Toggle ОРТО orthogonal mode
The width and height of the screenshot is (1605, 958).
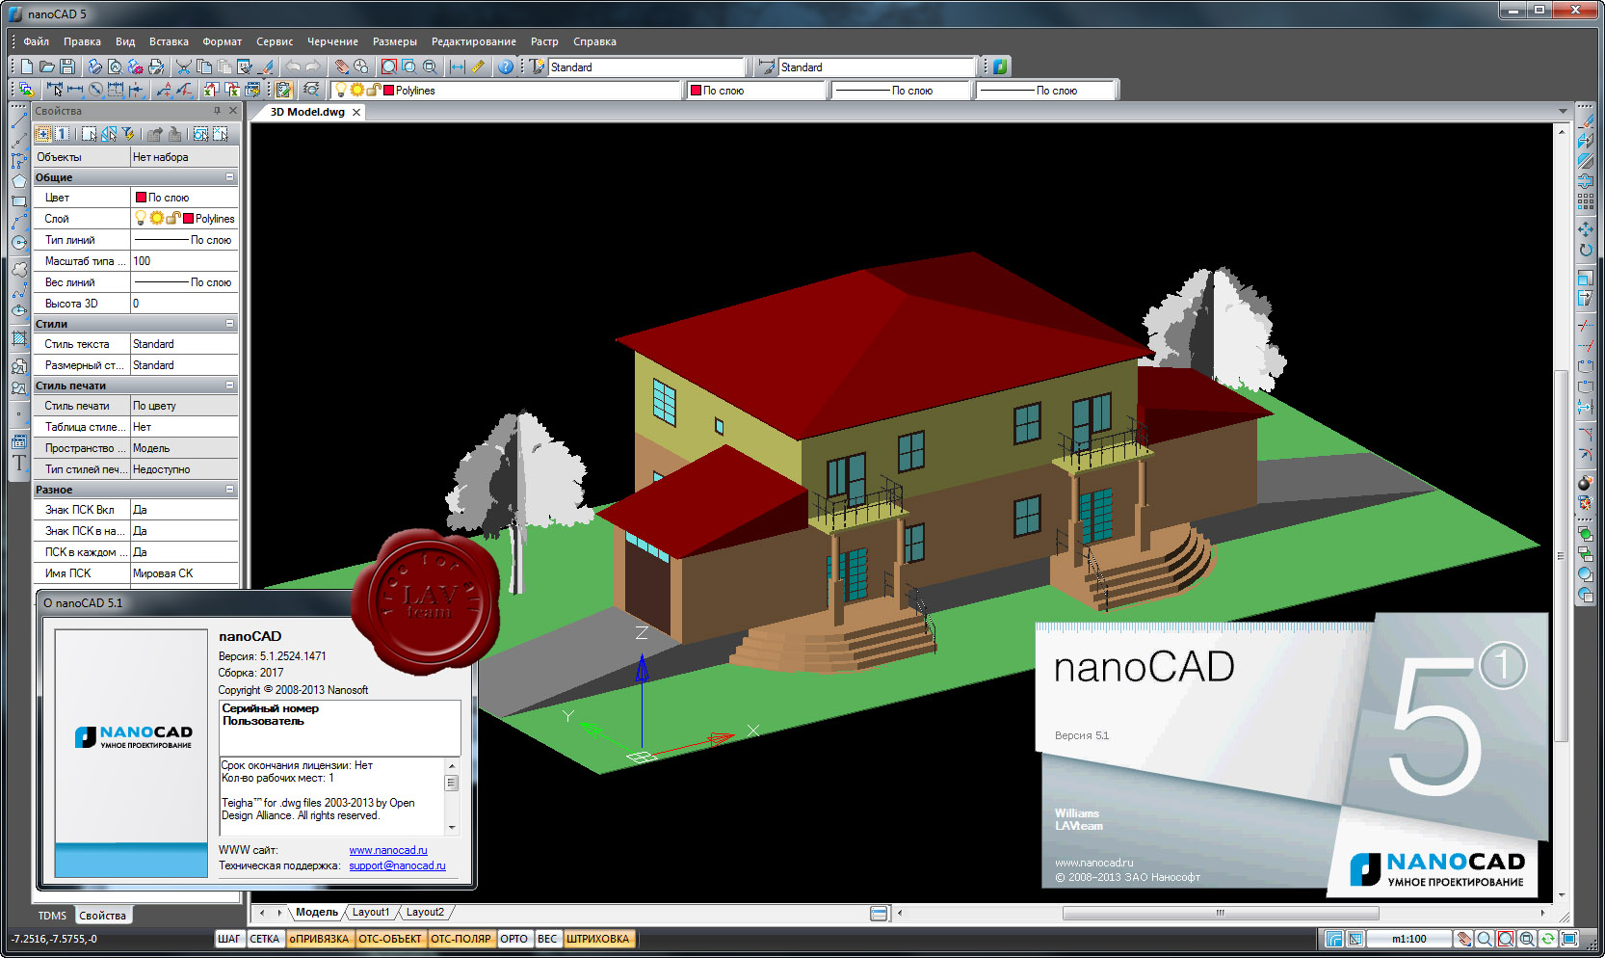point(514,939)
